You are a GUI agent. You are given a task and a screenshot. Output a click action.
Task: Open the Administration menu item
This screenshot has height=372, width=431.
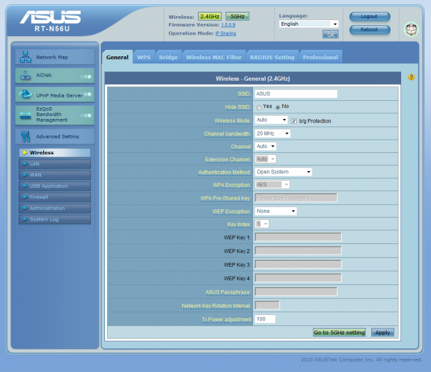[55, 208]
